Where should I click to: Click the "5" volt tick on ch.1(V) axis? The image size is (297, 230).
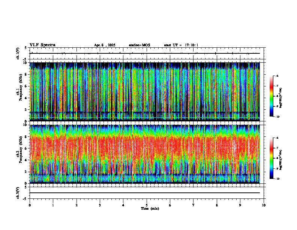26,48
